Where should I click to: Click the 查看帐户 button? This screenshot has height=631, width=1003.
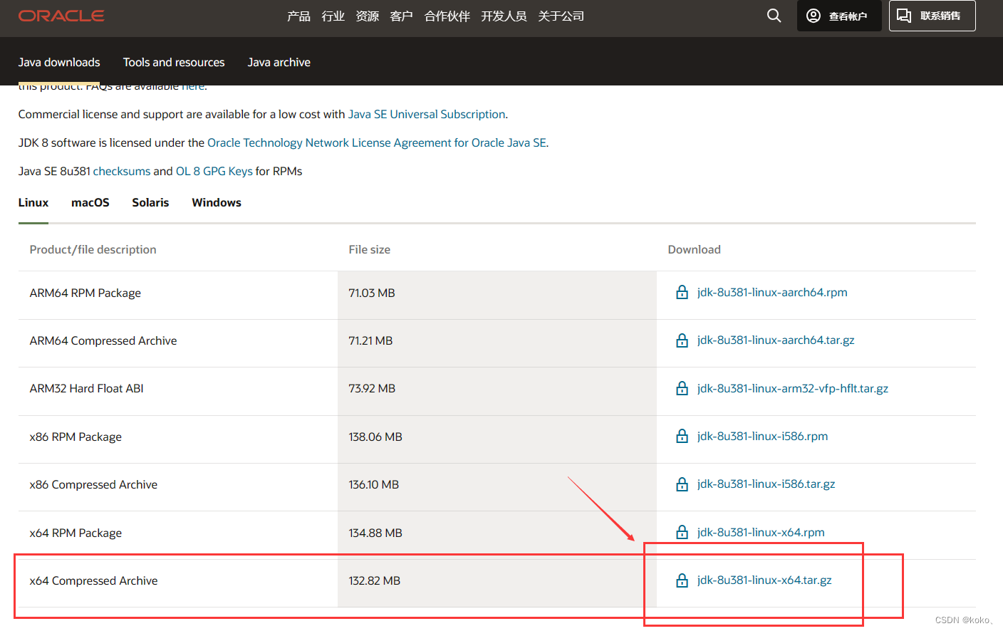point(839,16)
